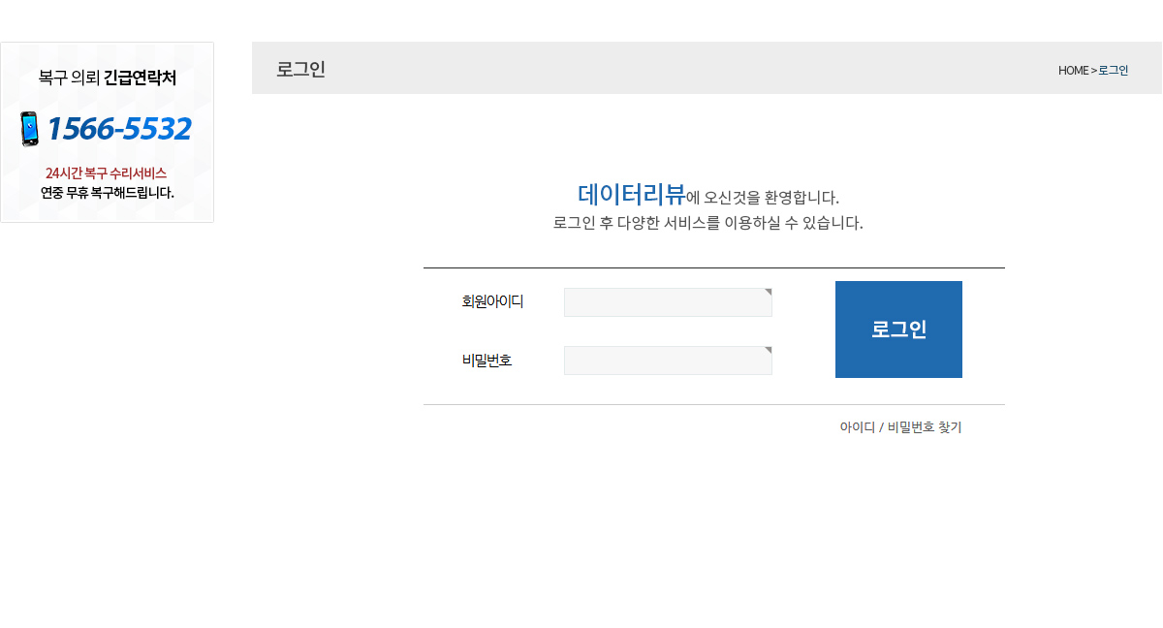Screen dimensions: 1163x628
Task: Click the 1566-5532 phone number
Action: point(118,129)
